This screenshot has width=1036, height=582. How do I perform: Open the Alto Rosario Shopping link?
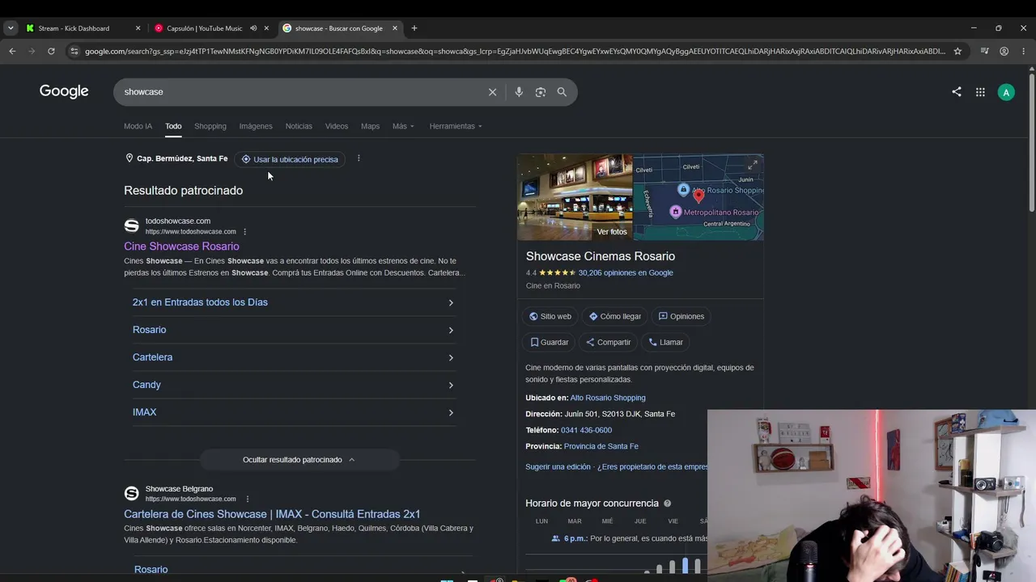[608, 398]
